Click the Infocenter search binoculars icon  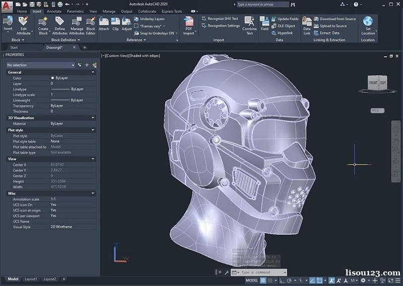pyautogui.click(x=293, y=5)
